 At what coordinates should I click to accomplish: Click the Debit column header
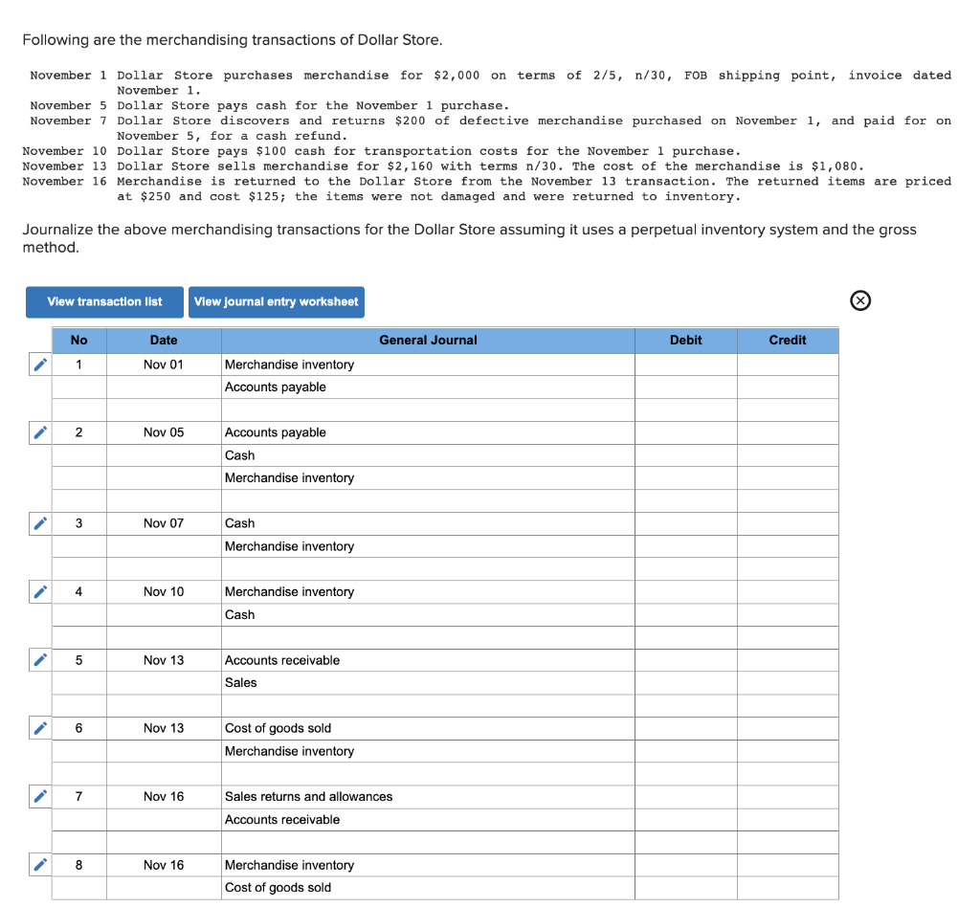(x=685, y=340)
